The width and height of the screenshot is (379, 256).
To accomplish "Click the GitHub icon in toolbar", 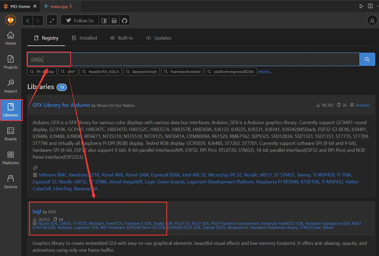I will click(x=125, y=20).
